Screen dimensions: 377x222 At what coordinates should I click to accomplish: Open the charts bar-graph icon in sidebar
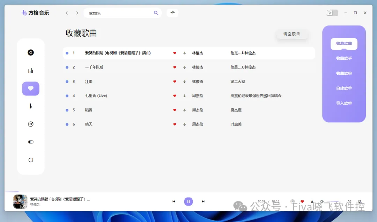click(30, 71)
